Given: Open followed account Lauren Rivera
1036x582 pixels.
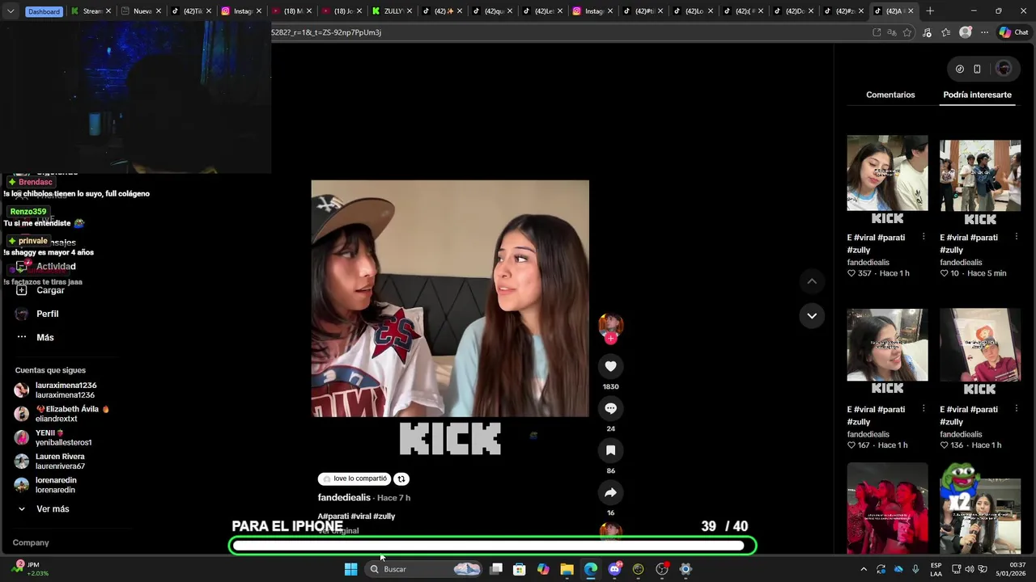Looking at the screenshot, I should coord(49,462).
